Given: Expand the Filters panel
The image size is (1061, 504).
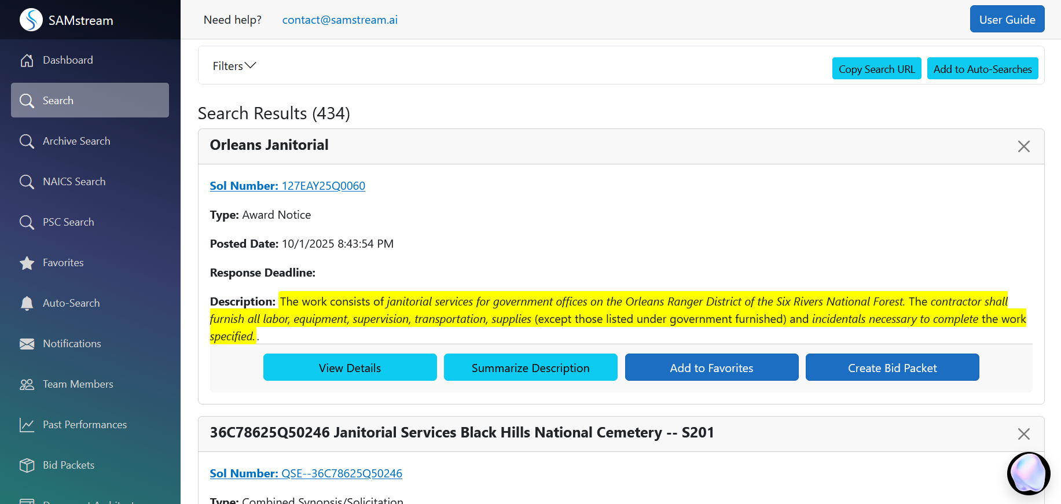Looking at the screenshot, I should click(234, 66).
